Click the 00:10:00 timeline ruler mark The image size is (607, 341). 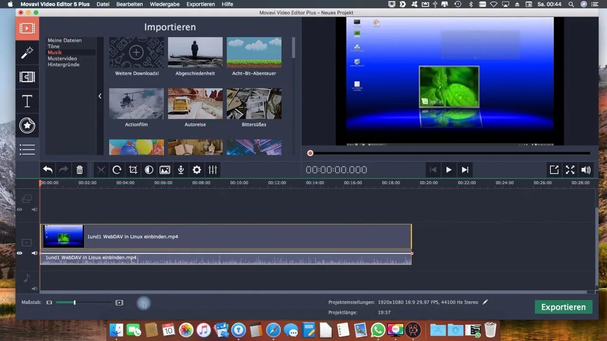(x=239, y=183)
